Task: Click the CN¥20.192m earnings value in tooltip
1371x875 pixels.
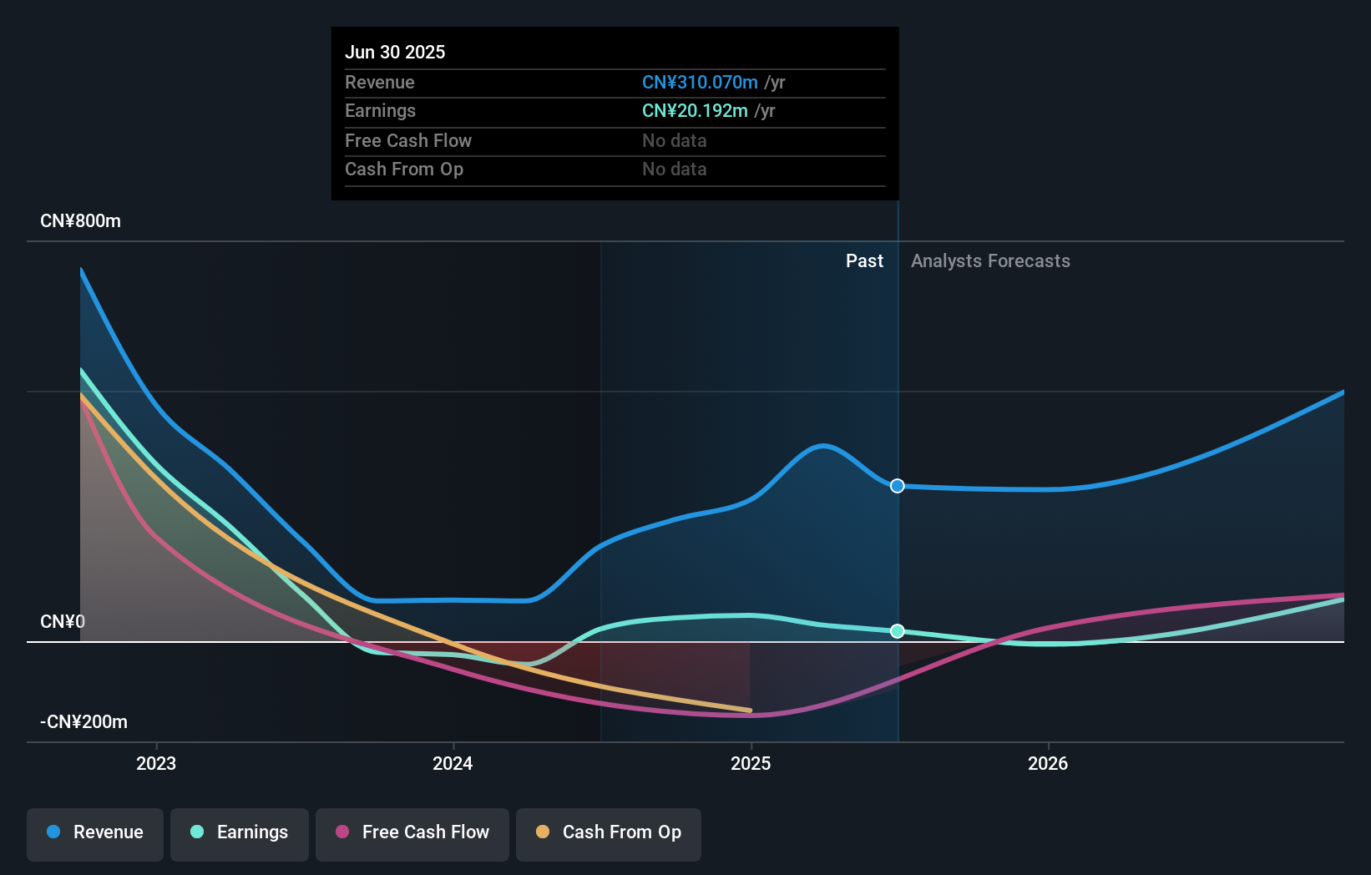Action: coord(695,110)
